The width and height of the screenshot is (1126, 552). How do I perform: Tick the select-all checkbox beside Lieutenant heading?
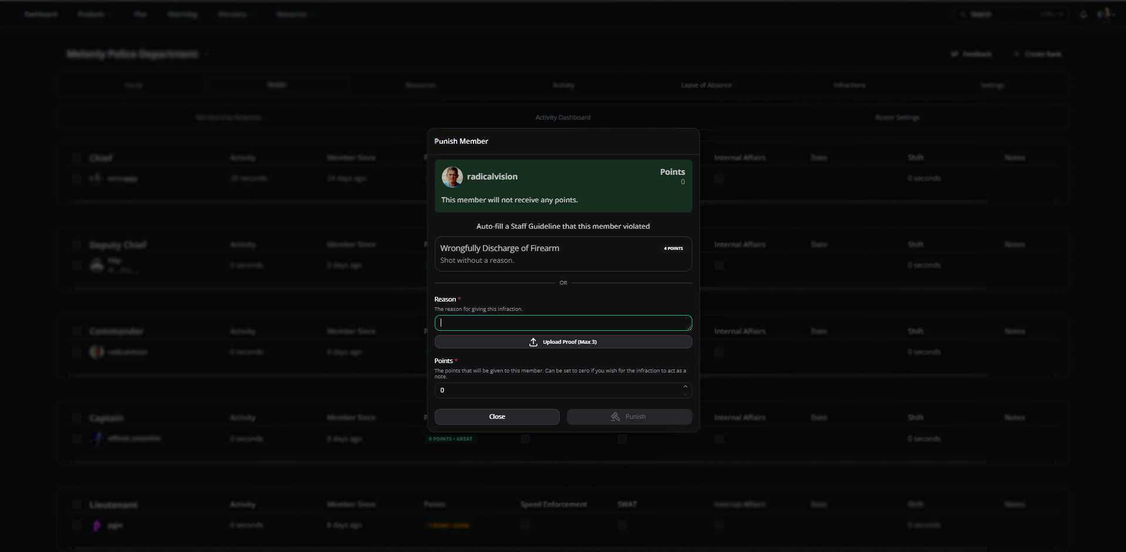(x=76, y=504)
